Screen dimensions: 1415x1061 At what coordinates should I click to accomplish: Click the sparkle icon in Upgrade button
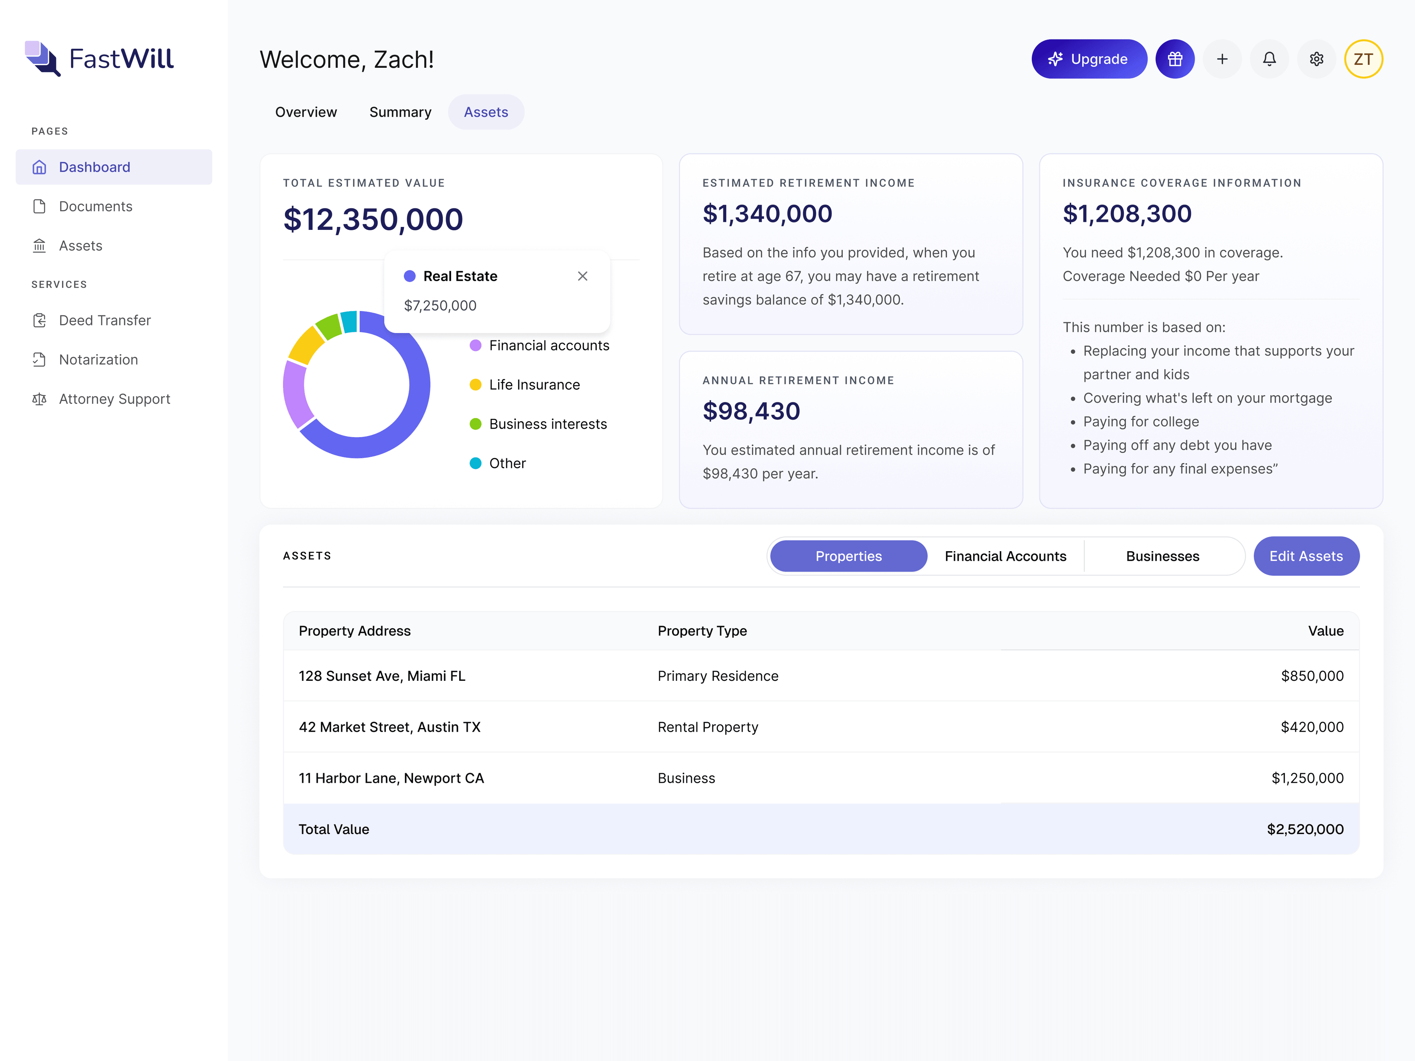[1055, 59]
